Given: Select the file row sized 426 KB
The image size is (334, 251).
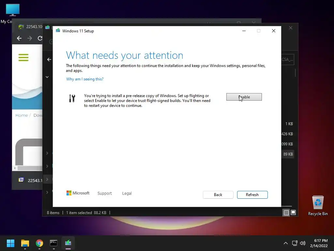Looking at the screenshot, I should pyautogui.click(x=287, y=134).
